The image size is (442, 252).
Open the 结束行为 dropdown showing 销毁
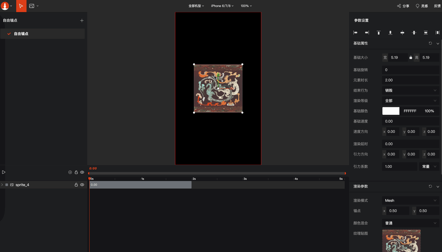click(411, 91)
